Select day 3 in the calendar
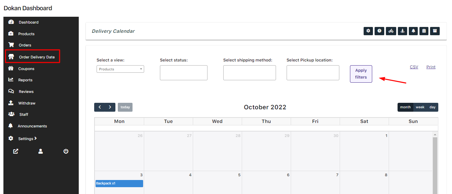The height and width of the screenshot is (194, 452). tap(141, 175)
